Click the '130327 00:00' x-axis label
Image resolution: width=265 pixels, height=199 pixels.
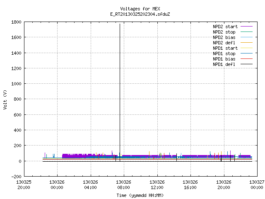[x=257, y=185]
